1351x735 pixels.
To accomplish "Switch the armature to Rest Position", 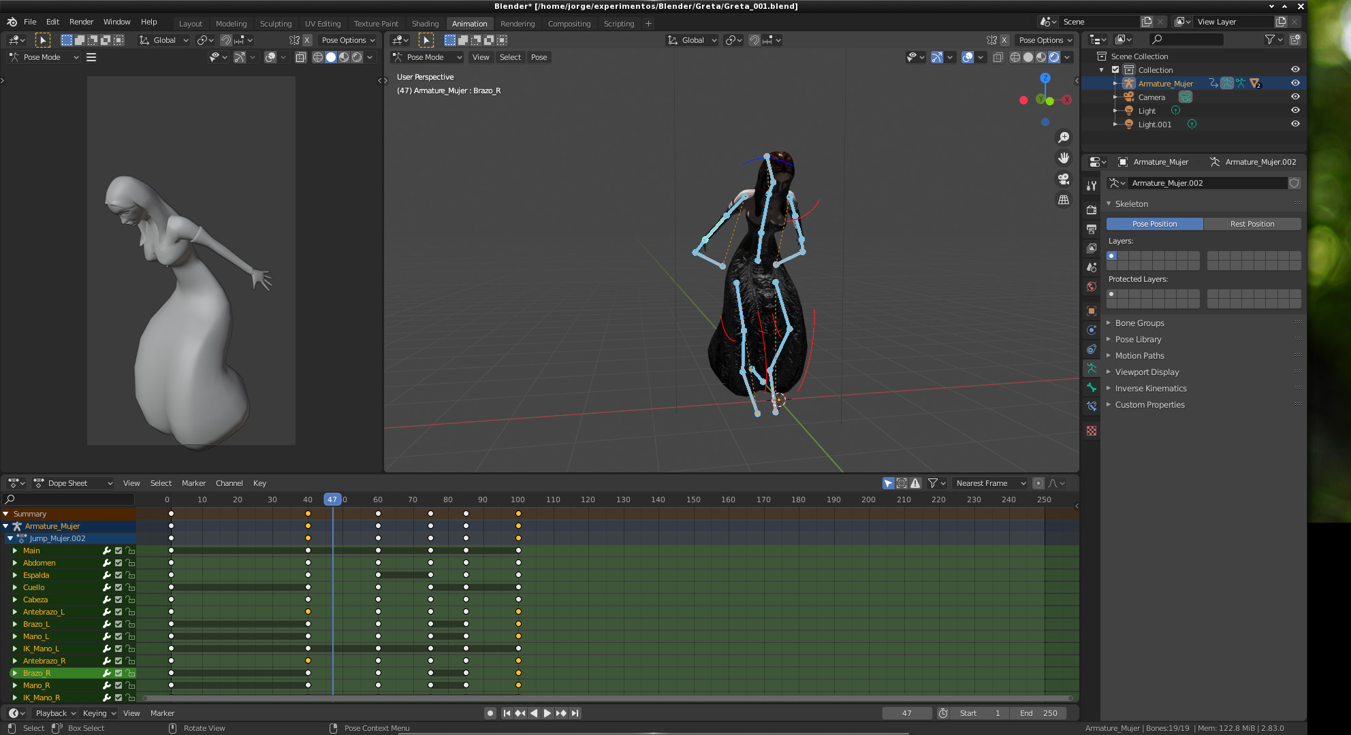I will 1252,224.
